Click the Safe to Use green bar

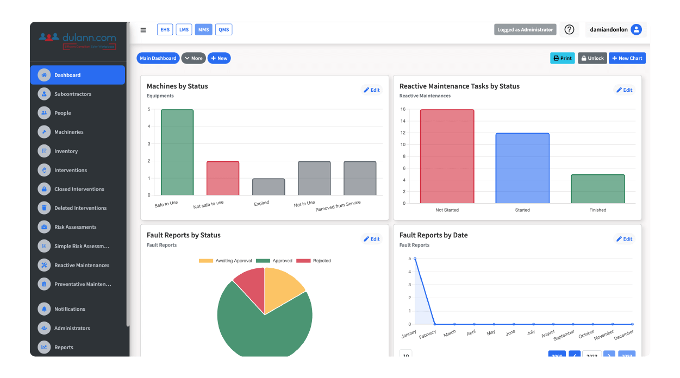[x=177, y=153]
